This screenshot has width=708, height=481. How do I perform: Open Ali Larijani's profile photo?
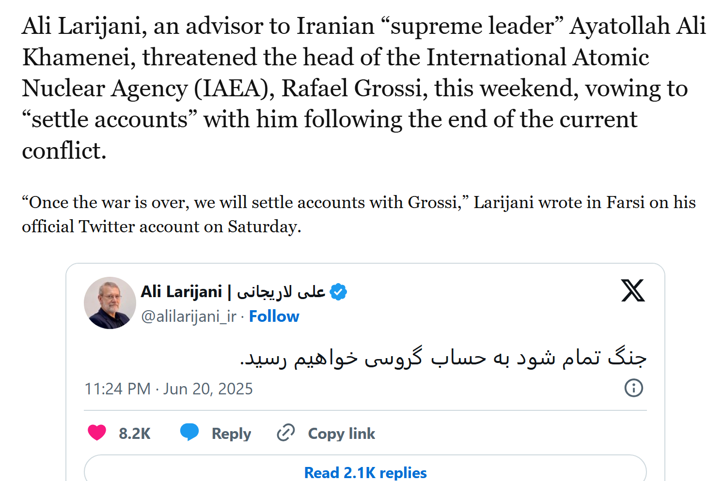[110, 303]
